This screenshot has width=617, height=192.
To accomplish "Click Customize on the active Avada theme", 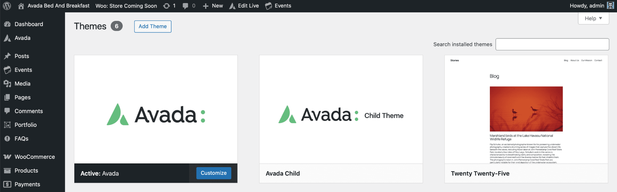I will [x=213, y=173].
